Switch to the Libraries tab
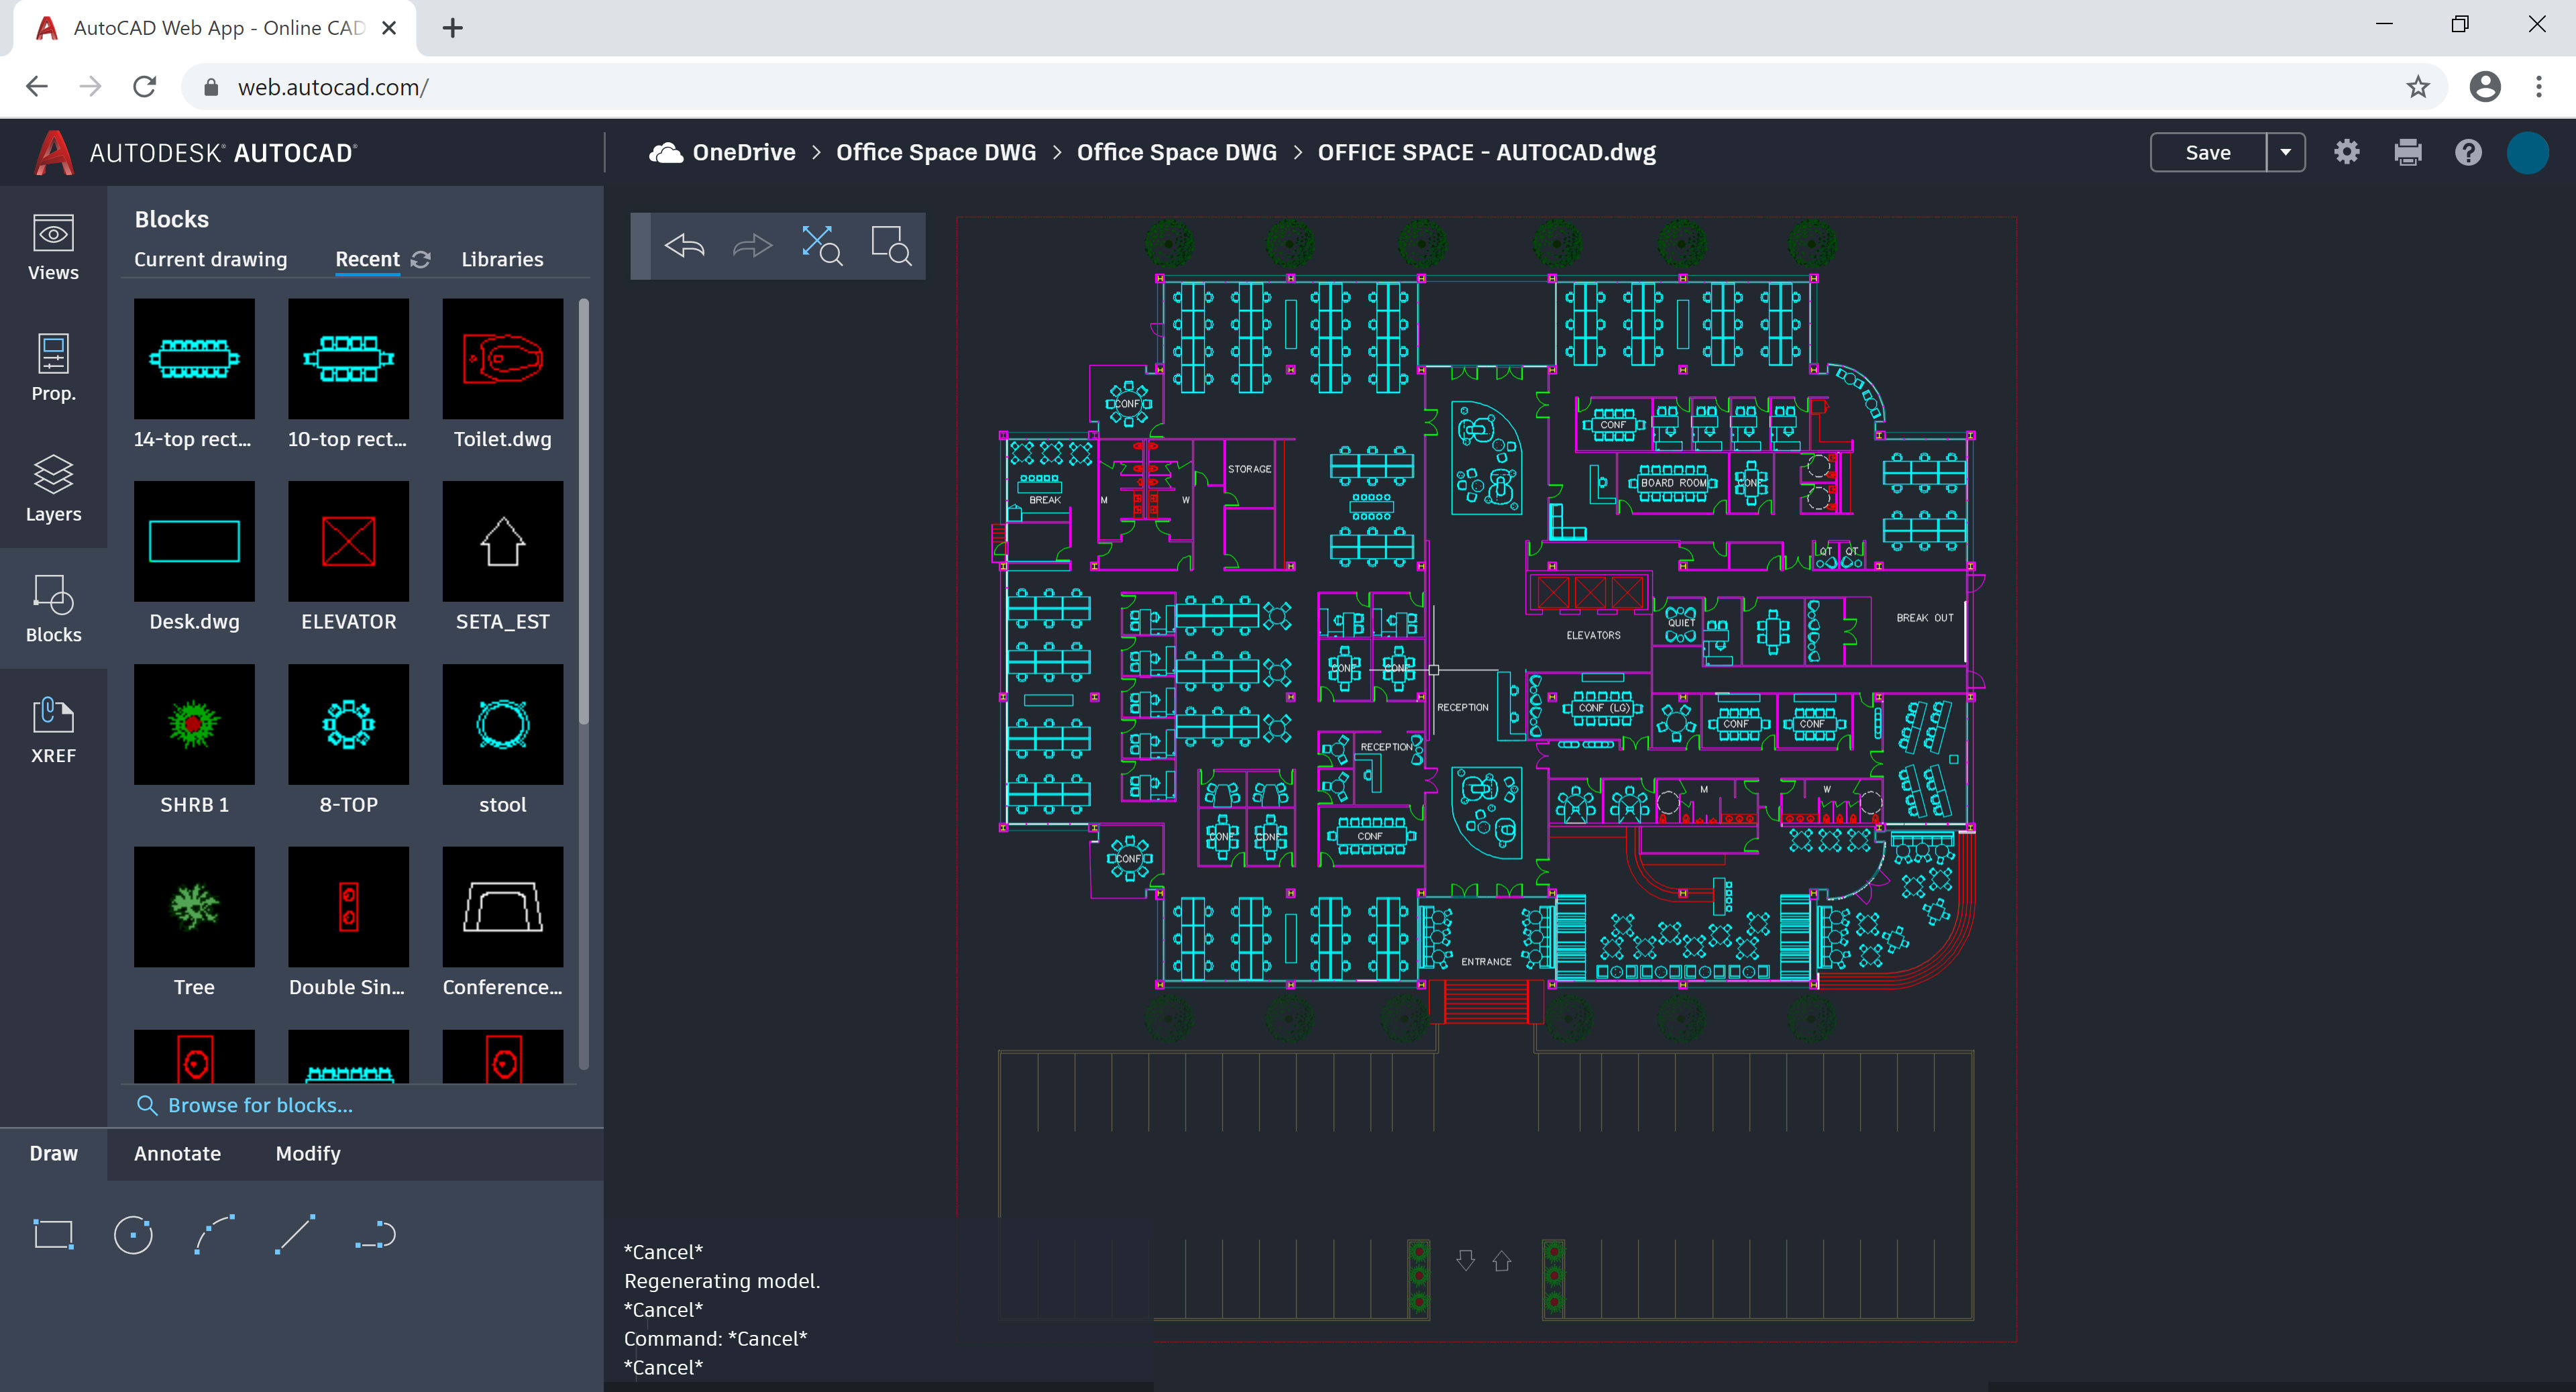Image resolution: width=2576 pixels, height=1392 pixels. (x=502, y=259)
